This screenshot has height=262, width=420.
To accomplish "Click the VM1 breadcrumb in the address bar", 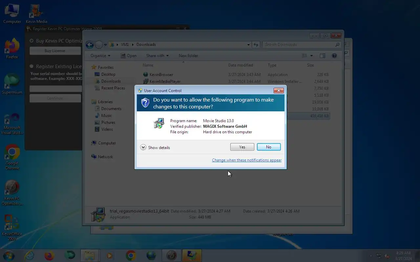I will [x=125, y=45].
